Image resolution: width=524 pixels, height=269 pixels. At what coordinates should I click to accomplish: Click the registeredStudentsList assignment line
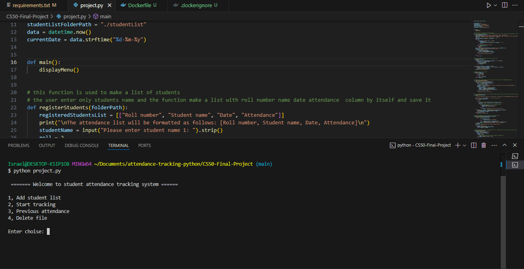pyautogui.click(x=161, y=115)
